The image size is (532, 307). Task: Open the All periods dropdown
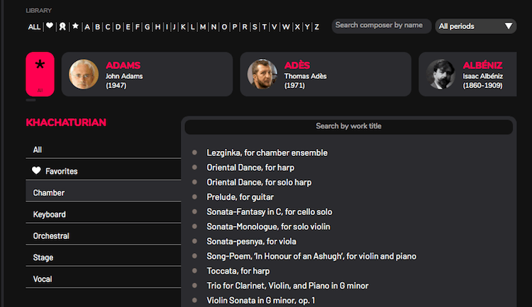point(476,26)
